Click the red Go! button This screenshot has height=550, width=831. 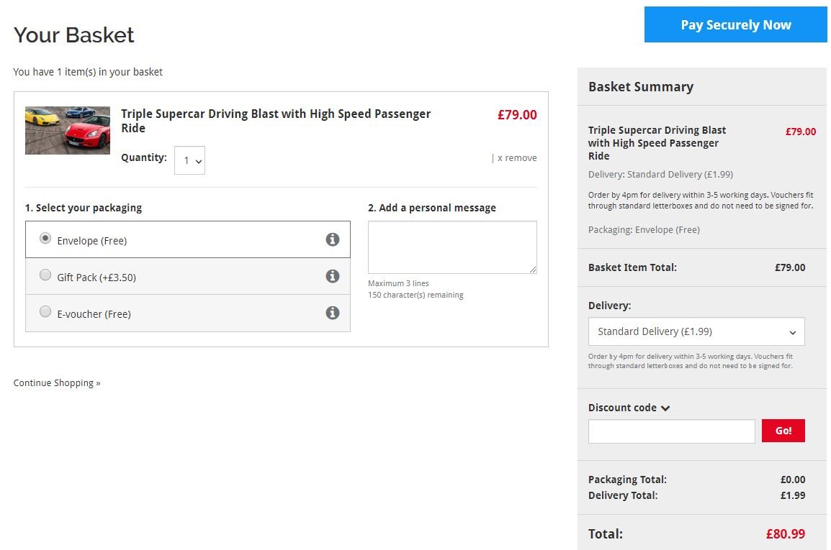tap(783, 431)
